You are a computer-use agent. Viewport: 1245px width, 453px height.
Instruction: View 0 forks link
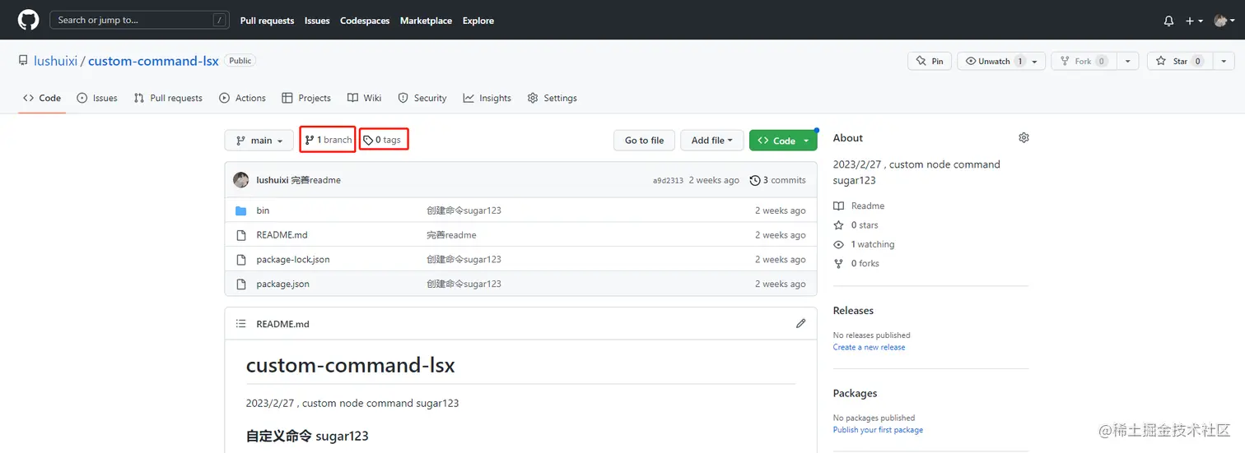pyautogui.click(x=856, y=264)
